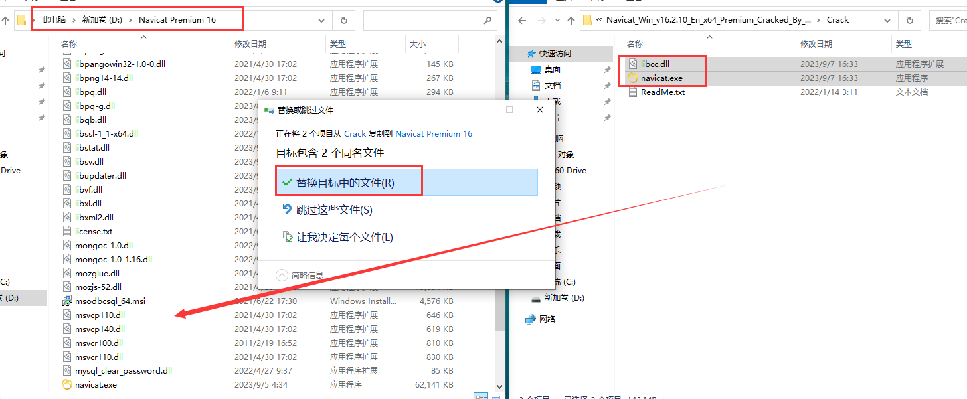Open 网络 in the Crack window sidebar
The image size is (967, 399).
coord(547,319)
